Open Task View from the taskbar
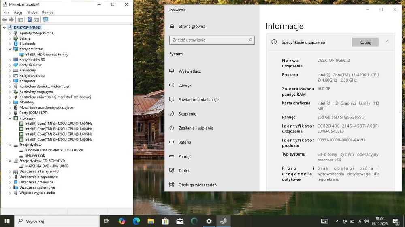Screen dimensions: 405x227 tap(107, 221)
